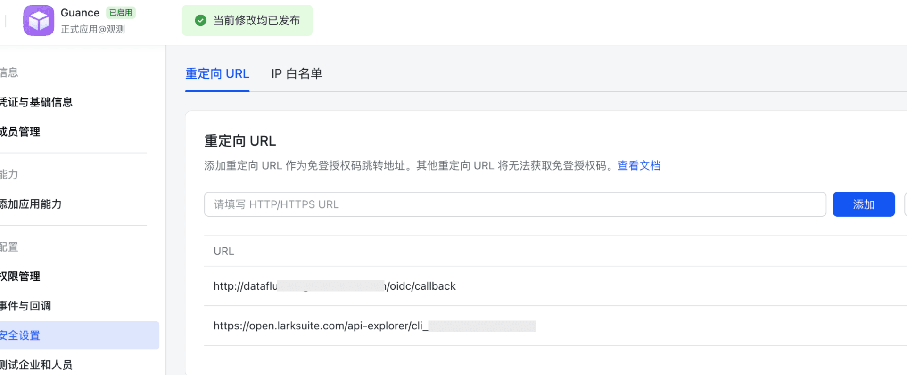Open the 查看文档 link
The image size is (907, 375).
coord(639,165)
